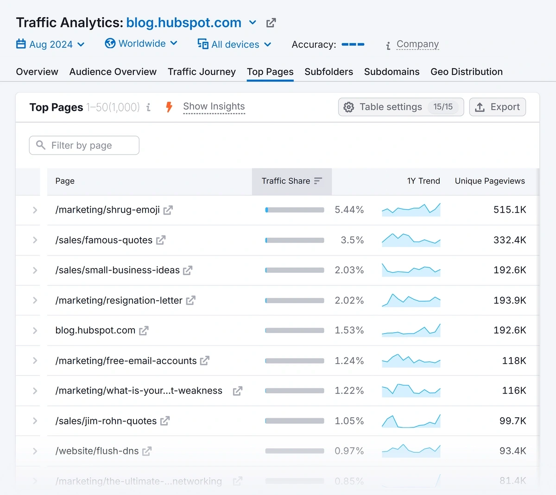556x495 pixels.
Task: Open external link for /marketing/resignation-letter
Action: pyautogui.click(x=190, y=300)
